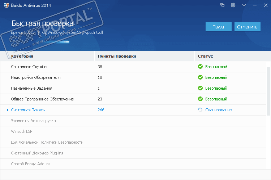Expand the title bar dropdown chevron menu
The image size is (271, 180).
(244, 5)
